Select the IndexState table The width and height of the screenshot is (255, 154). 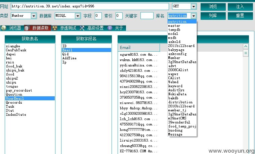[x=30, y=114]
